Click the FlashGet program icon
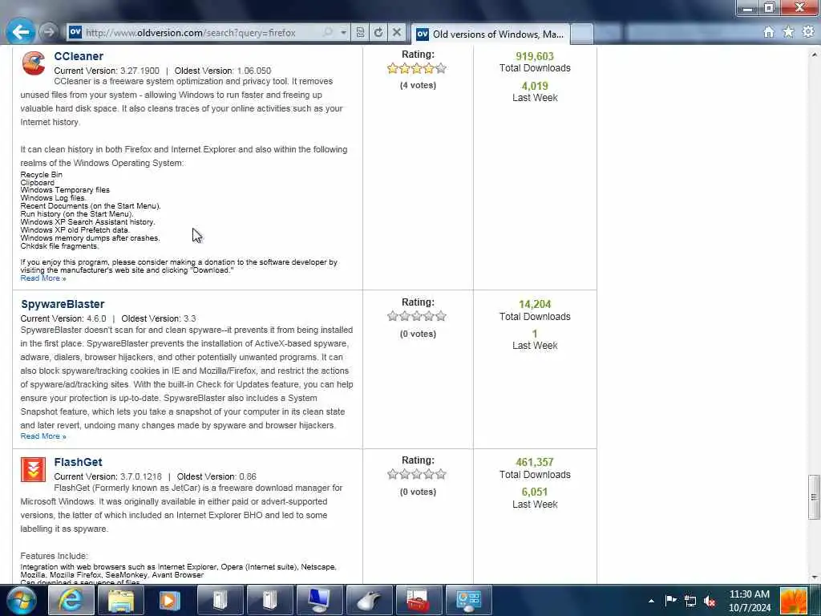Viewport: 821px width, 616px height. [33, 469]
